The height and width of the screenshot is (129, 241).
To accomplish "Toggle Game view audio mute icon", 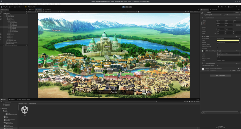I will tap(186, 12).
